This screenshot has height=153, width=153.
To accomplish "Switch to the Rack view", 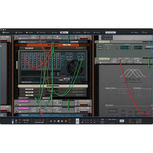I will coord(64,32).
